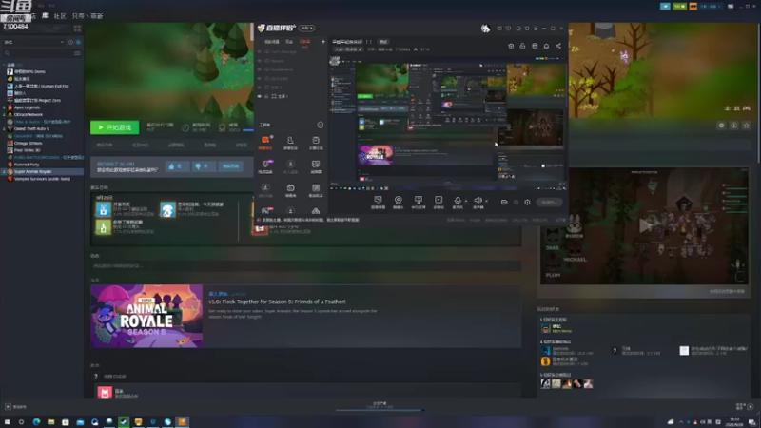Open toolbox settings circle icon
This screenshot has height=428, width=761.
321,125
